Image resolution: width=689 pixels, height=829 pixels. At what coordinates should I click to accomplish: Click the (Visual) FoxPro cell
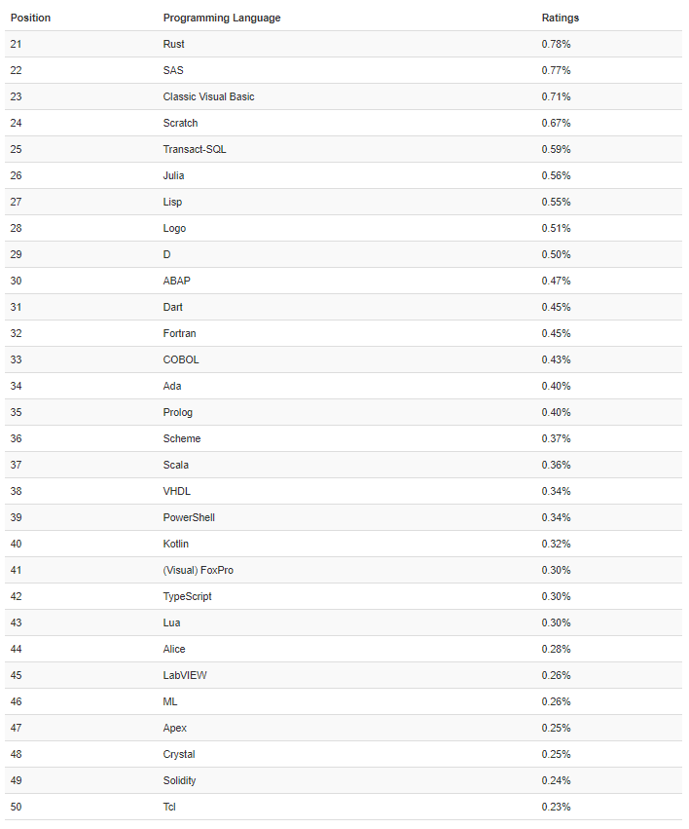click(x=198, y=570)
